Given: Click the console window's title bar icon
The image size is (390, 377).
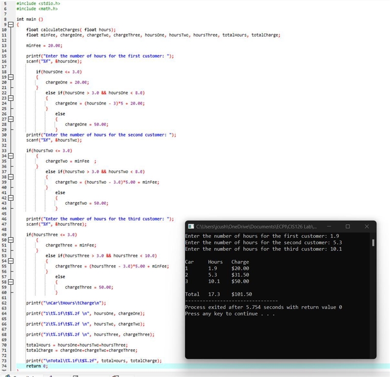Looking at the screenshot, I should 191,226.
